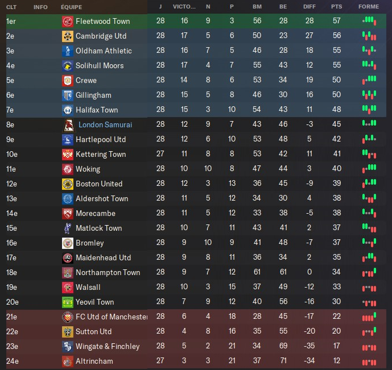The image size is (392, 370).
Task: Click the Yeovil Town crest icon
Action: [x=67, y=302]
